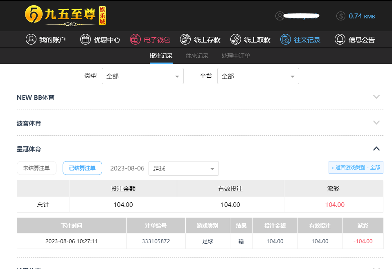Click the 优惠中心 gift icon
The image size is (392, 269).
[x=85, y=39]
